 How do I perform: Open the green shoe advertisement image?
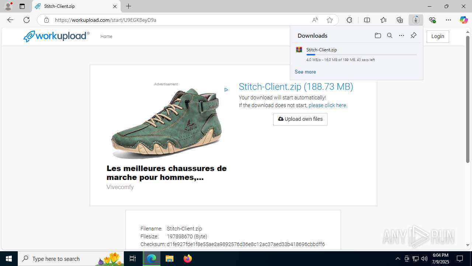click(166, 124)
